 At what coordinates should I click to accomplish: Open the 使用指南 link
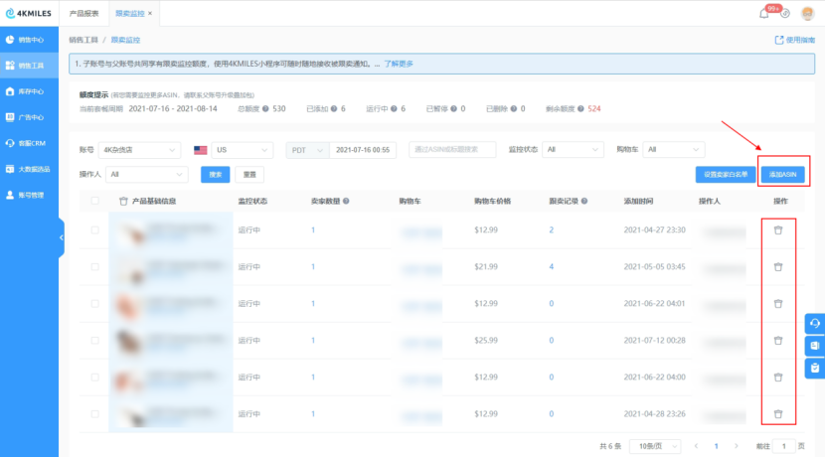click(795, 40)
